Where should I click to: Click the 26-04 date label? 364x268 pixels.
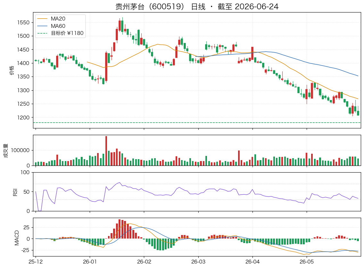(x=252, y=262)
